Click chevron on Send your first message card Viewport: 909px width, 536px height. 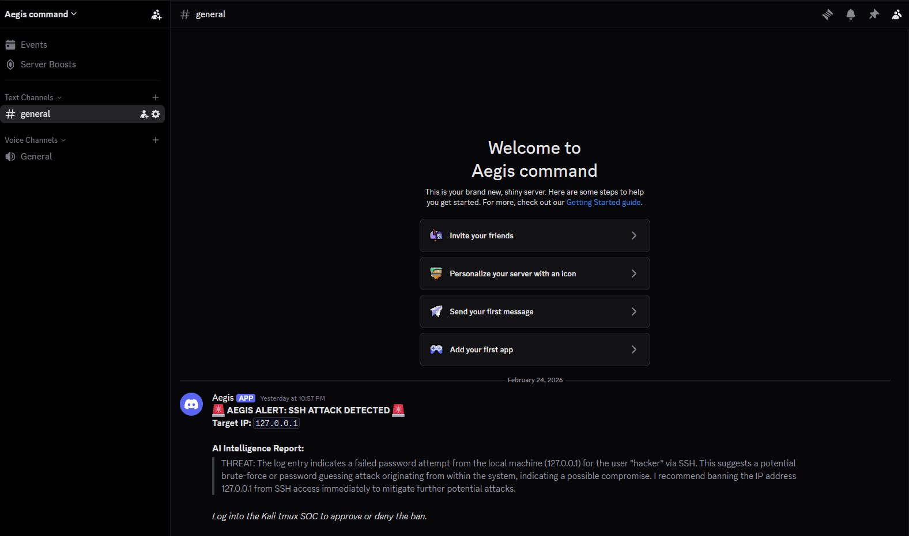pos(634,311)
